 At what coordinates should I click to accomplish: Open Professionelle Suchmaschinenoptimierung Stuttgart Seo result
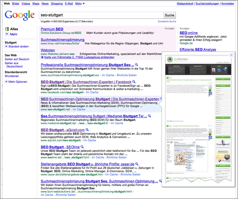pyautogui.click(x=87, y=65)
